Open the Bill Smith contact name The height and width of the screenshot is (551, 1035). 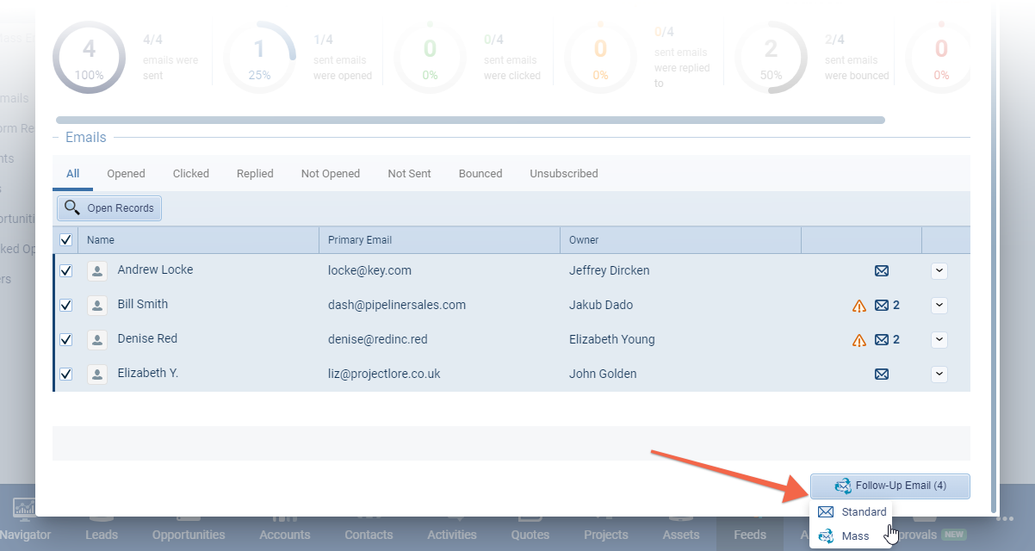pos(143,304)
